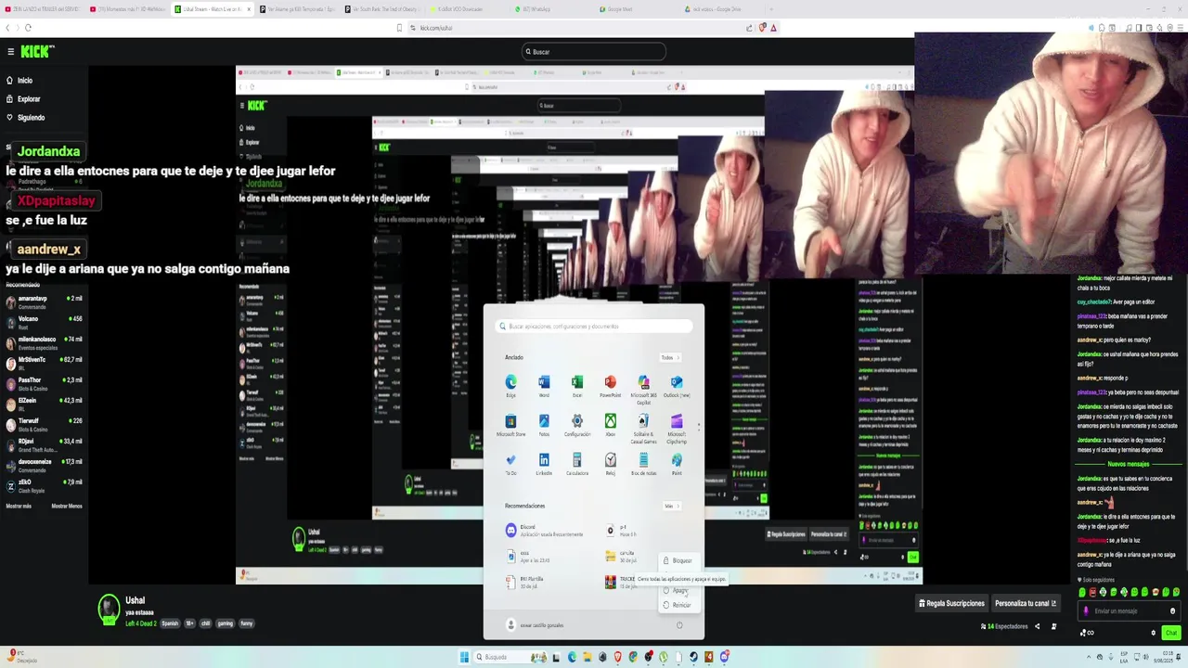
Task: Expand list with Mostrar más
Action: pos(19,506)
